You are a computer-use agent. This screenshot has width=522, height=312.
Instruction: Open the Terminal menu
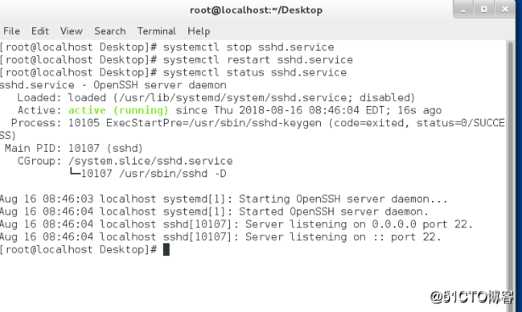pos(156,31)
